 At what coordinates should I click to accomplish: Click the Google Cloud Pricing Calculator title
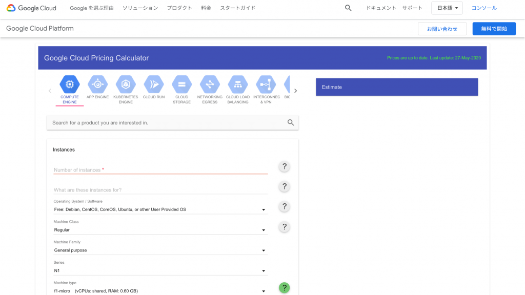coord(96,58)
